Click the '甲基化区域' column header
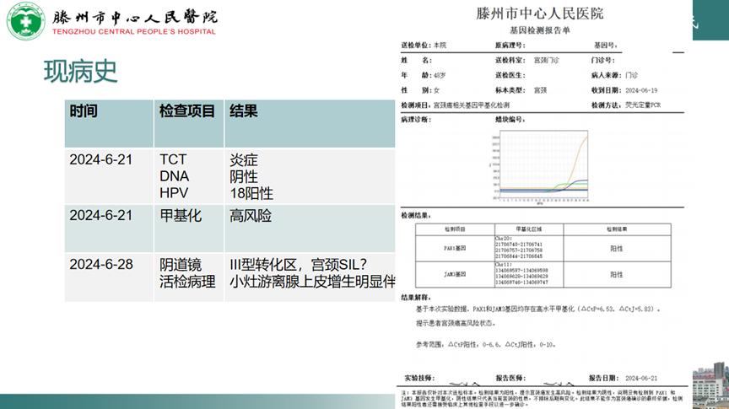 (x=529, y=229)
